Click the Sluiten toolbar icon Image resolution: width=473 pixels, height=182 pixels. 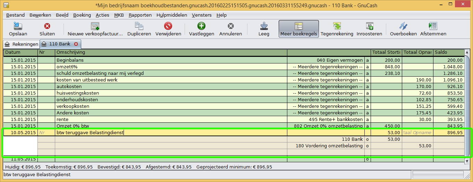tap(47, 26)
